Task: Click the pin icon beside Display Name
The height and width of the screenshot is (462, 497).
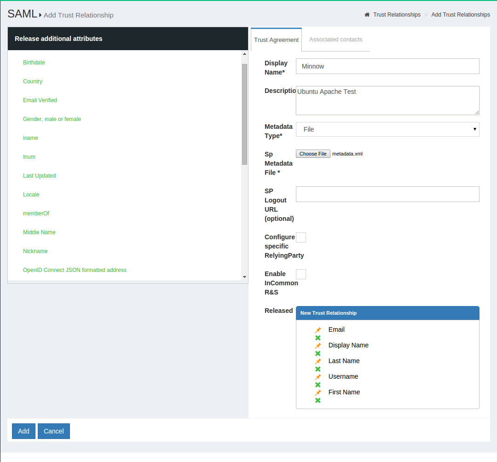Action: [318, 346]
